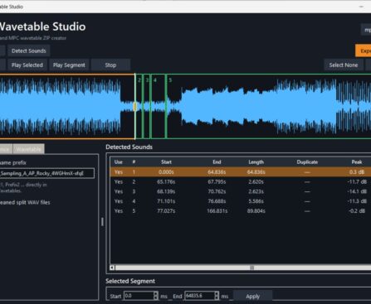Select row 3 starting at 68.139s
The width and height of the screenshot is (371, 304).
click(x=241, y=191)
